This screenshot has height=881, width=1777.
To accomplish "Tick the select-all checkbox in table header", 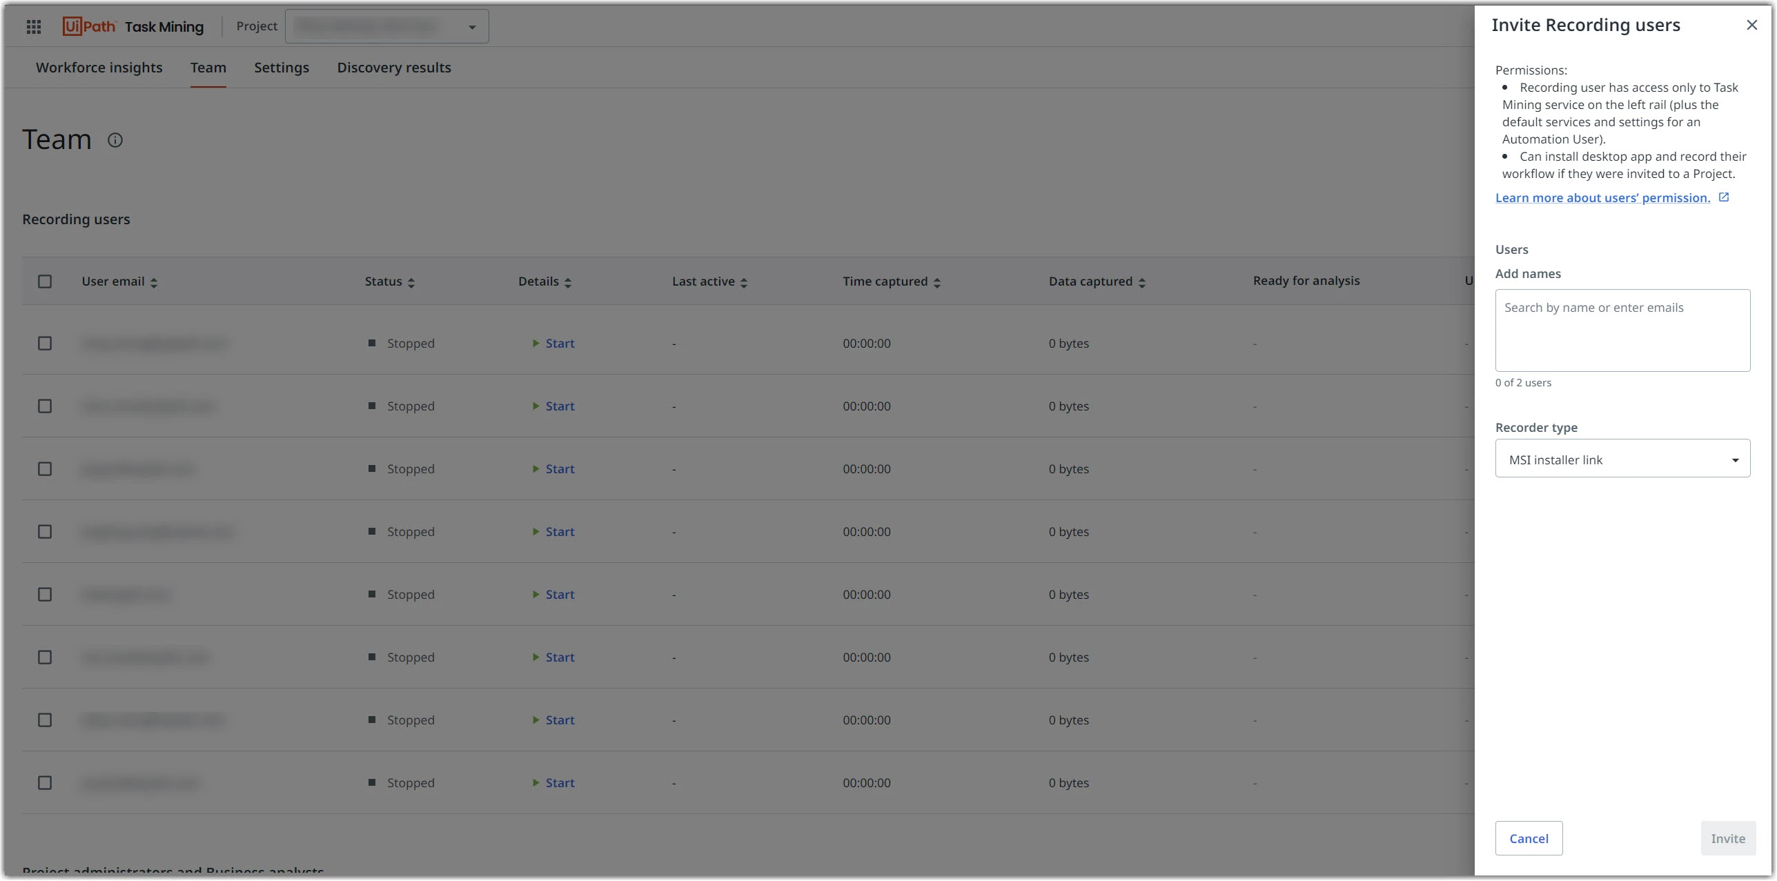I will click(x=45, y=281).
